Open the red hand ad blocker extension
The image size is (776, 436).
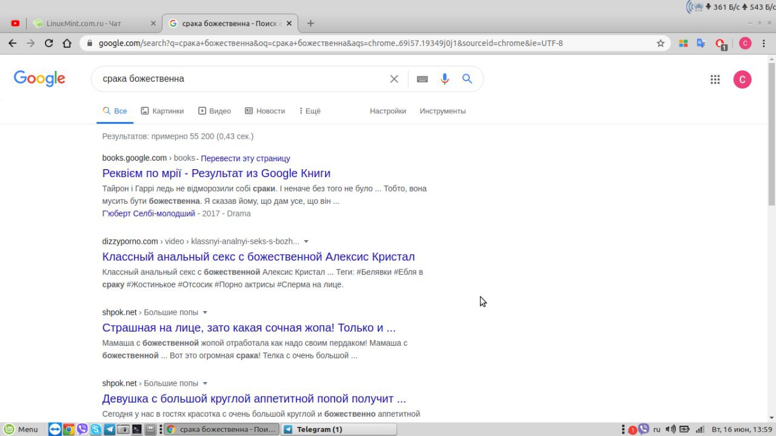click(720, 44)
